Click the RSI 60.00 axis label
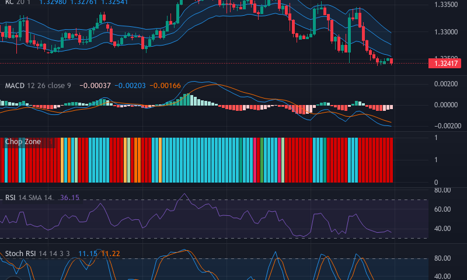 [442, 209]
